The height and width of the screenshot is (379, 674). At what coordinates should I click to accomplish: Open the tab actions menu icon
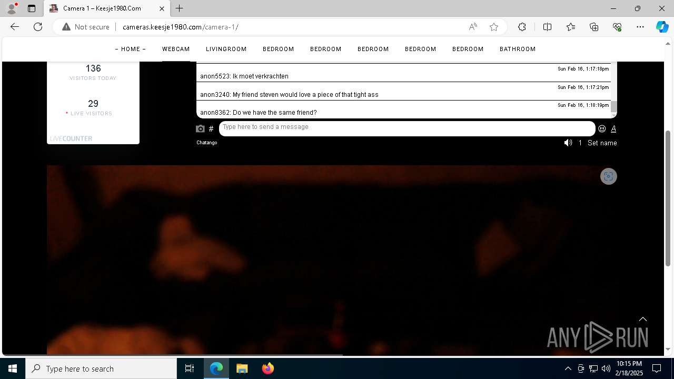point(32,8)
